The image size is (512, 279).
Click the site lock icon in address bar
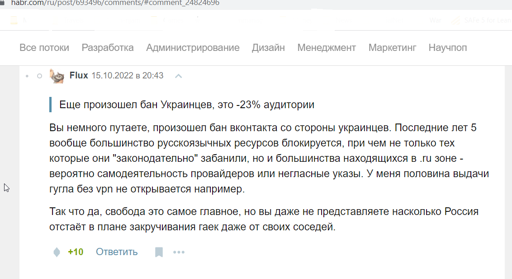2,3
